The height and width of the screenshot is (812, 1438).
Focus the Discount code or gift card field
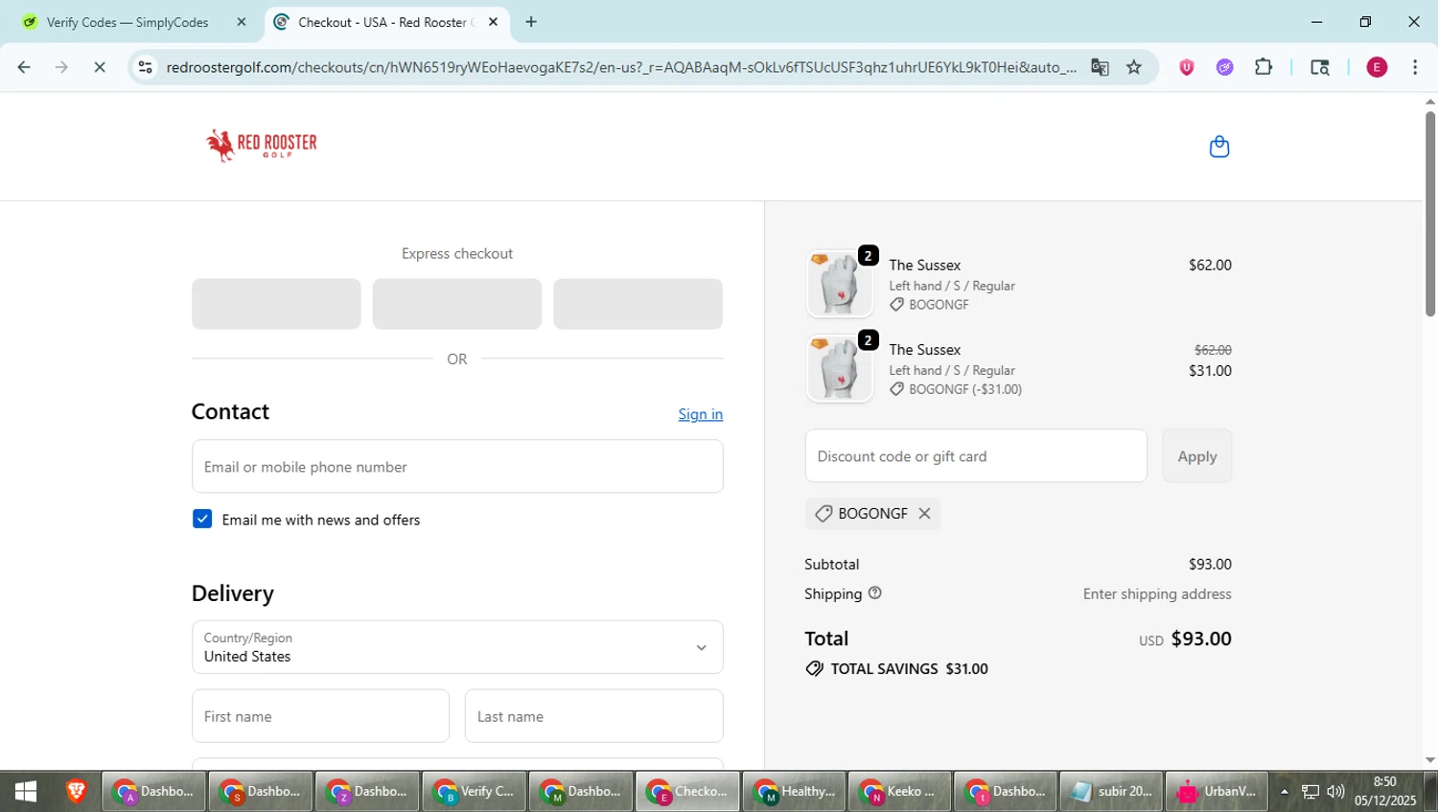tap(976, 456)
